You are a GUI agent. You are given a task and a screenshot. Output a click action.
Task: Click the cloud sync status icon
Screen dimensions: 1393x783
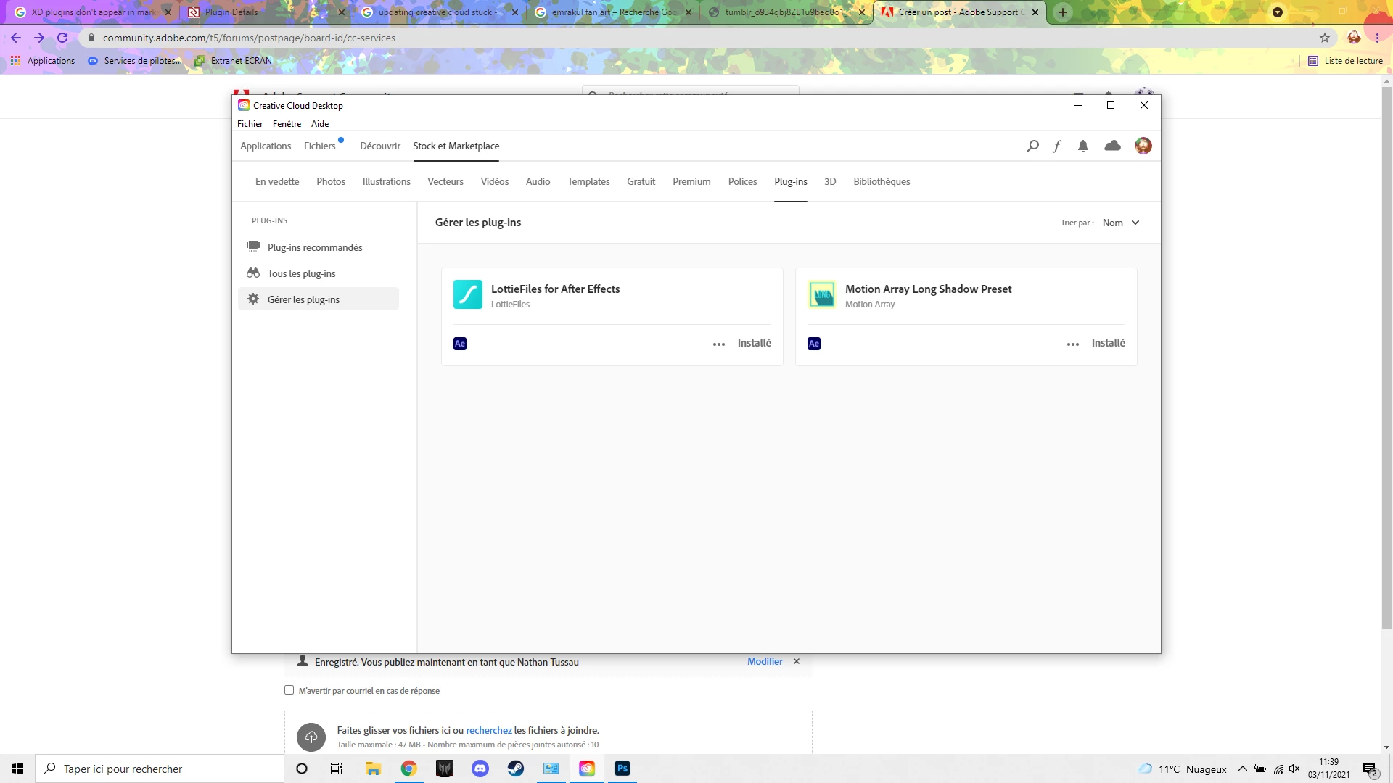pos(1112,146)
